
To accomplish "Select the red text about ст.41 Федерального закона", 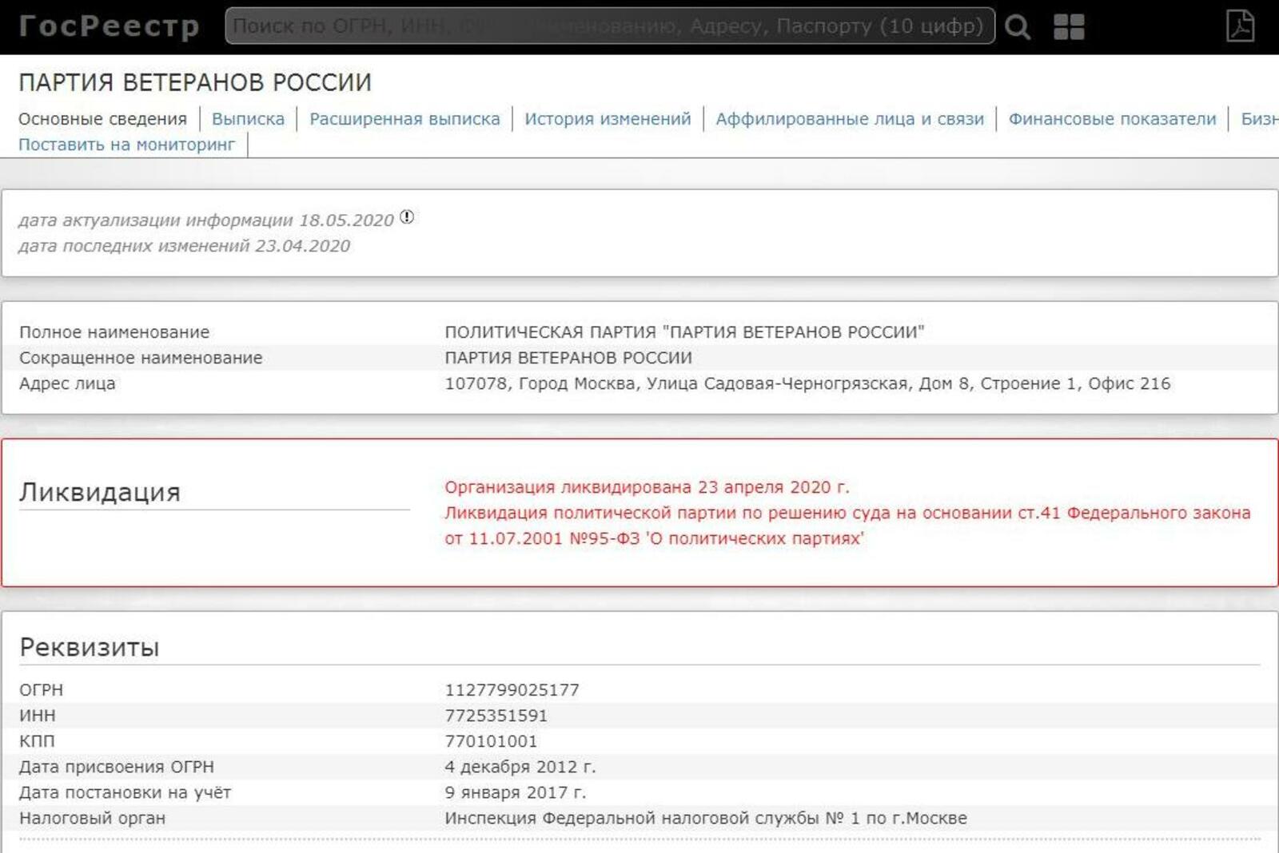I will click(x=847, y=526).
